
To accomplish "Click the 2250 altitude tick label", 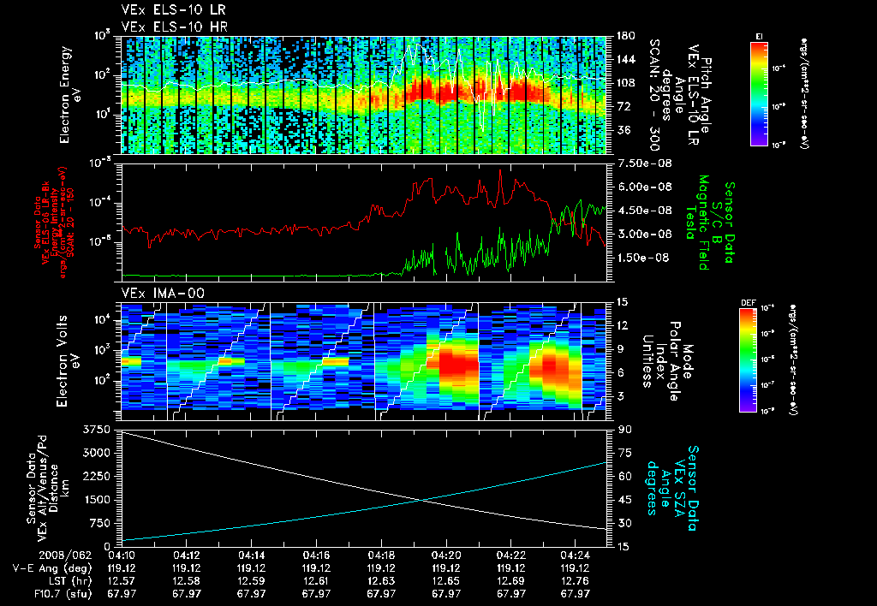I will coord(97,476).
